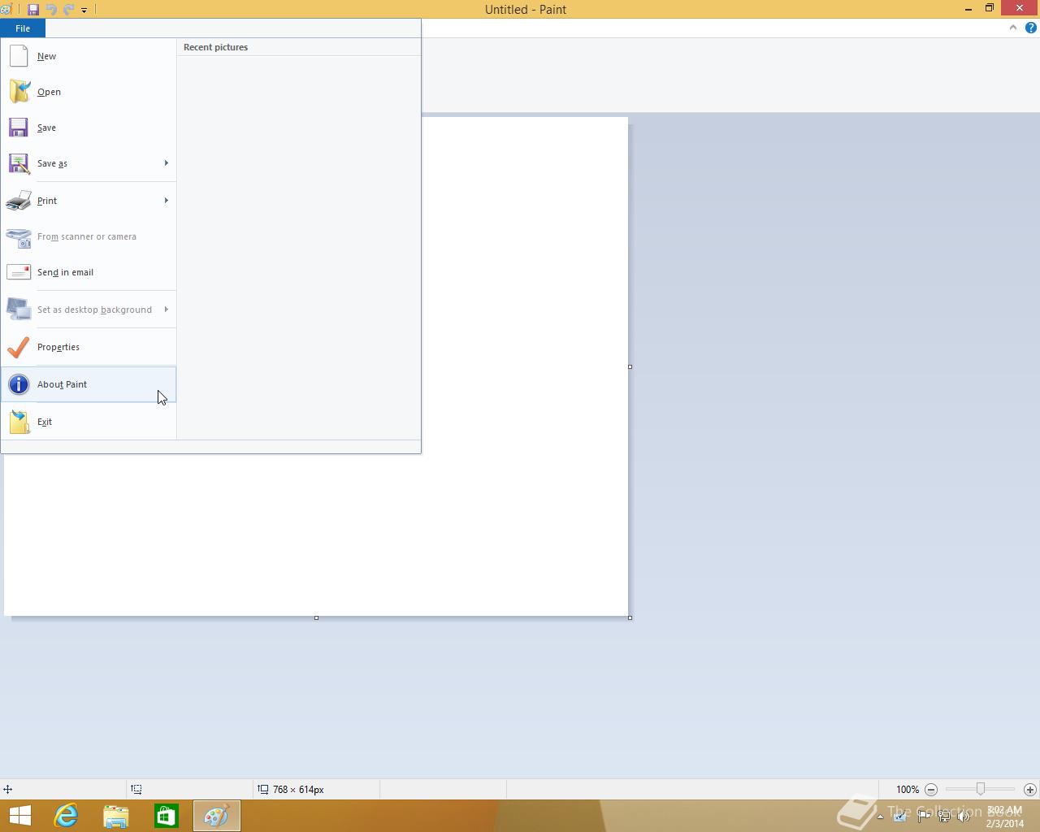Click the canvas bottom-edge resize handle
The image size is (1040, 832).
[x=316, y=617]
